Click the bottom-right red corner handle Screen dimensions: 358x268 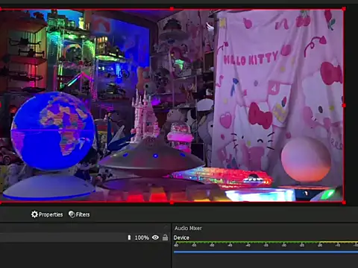pos(344,202)
